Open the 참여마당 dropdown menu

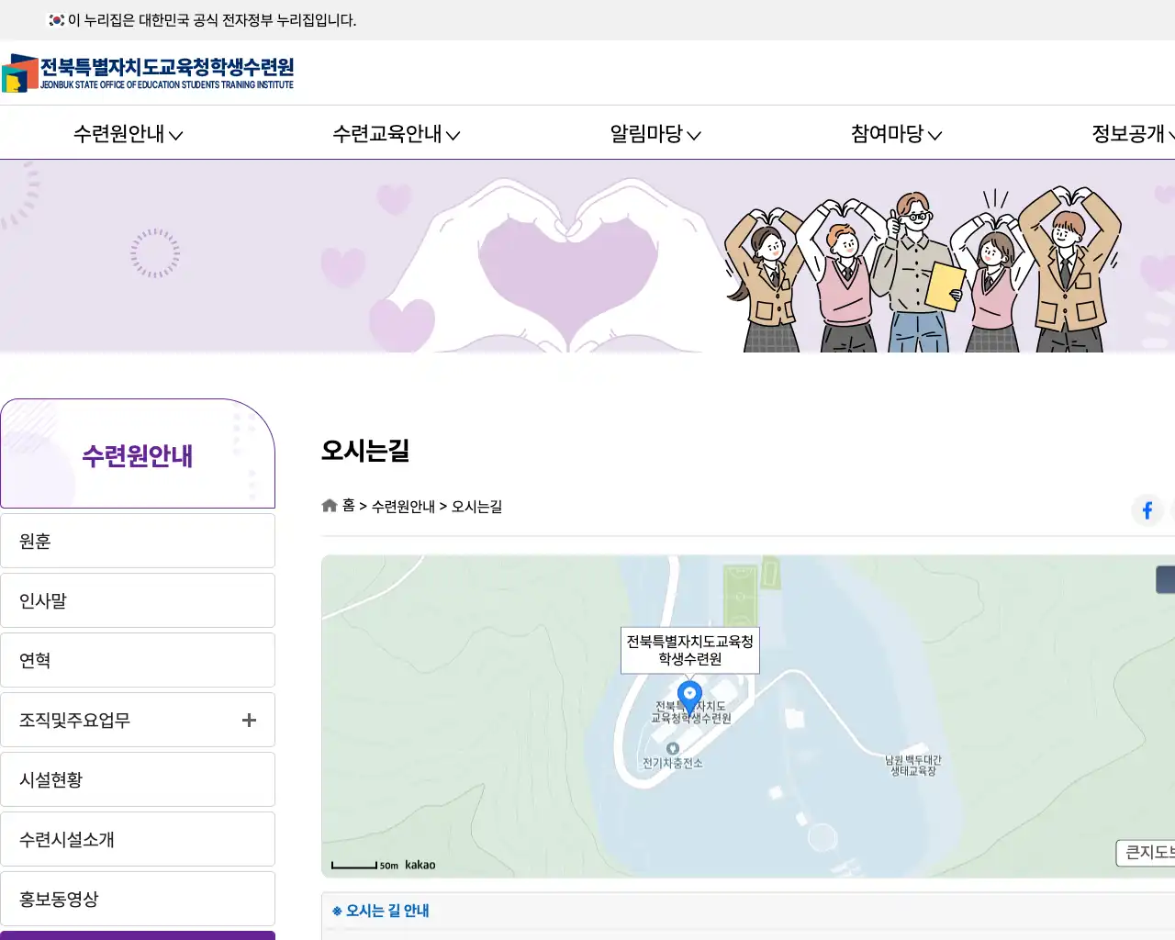coord(894,134)
